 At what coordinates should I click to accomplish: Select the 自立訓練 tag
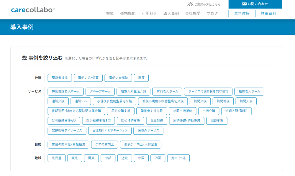point(157,121)
